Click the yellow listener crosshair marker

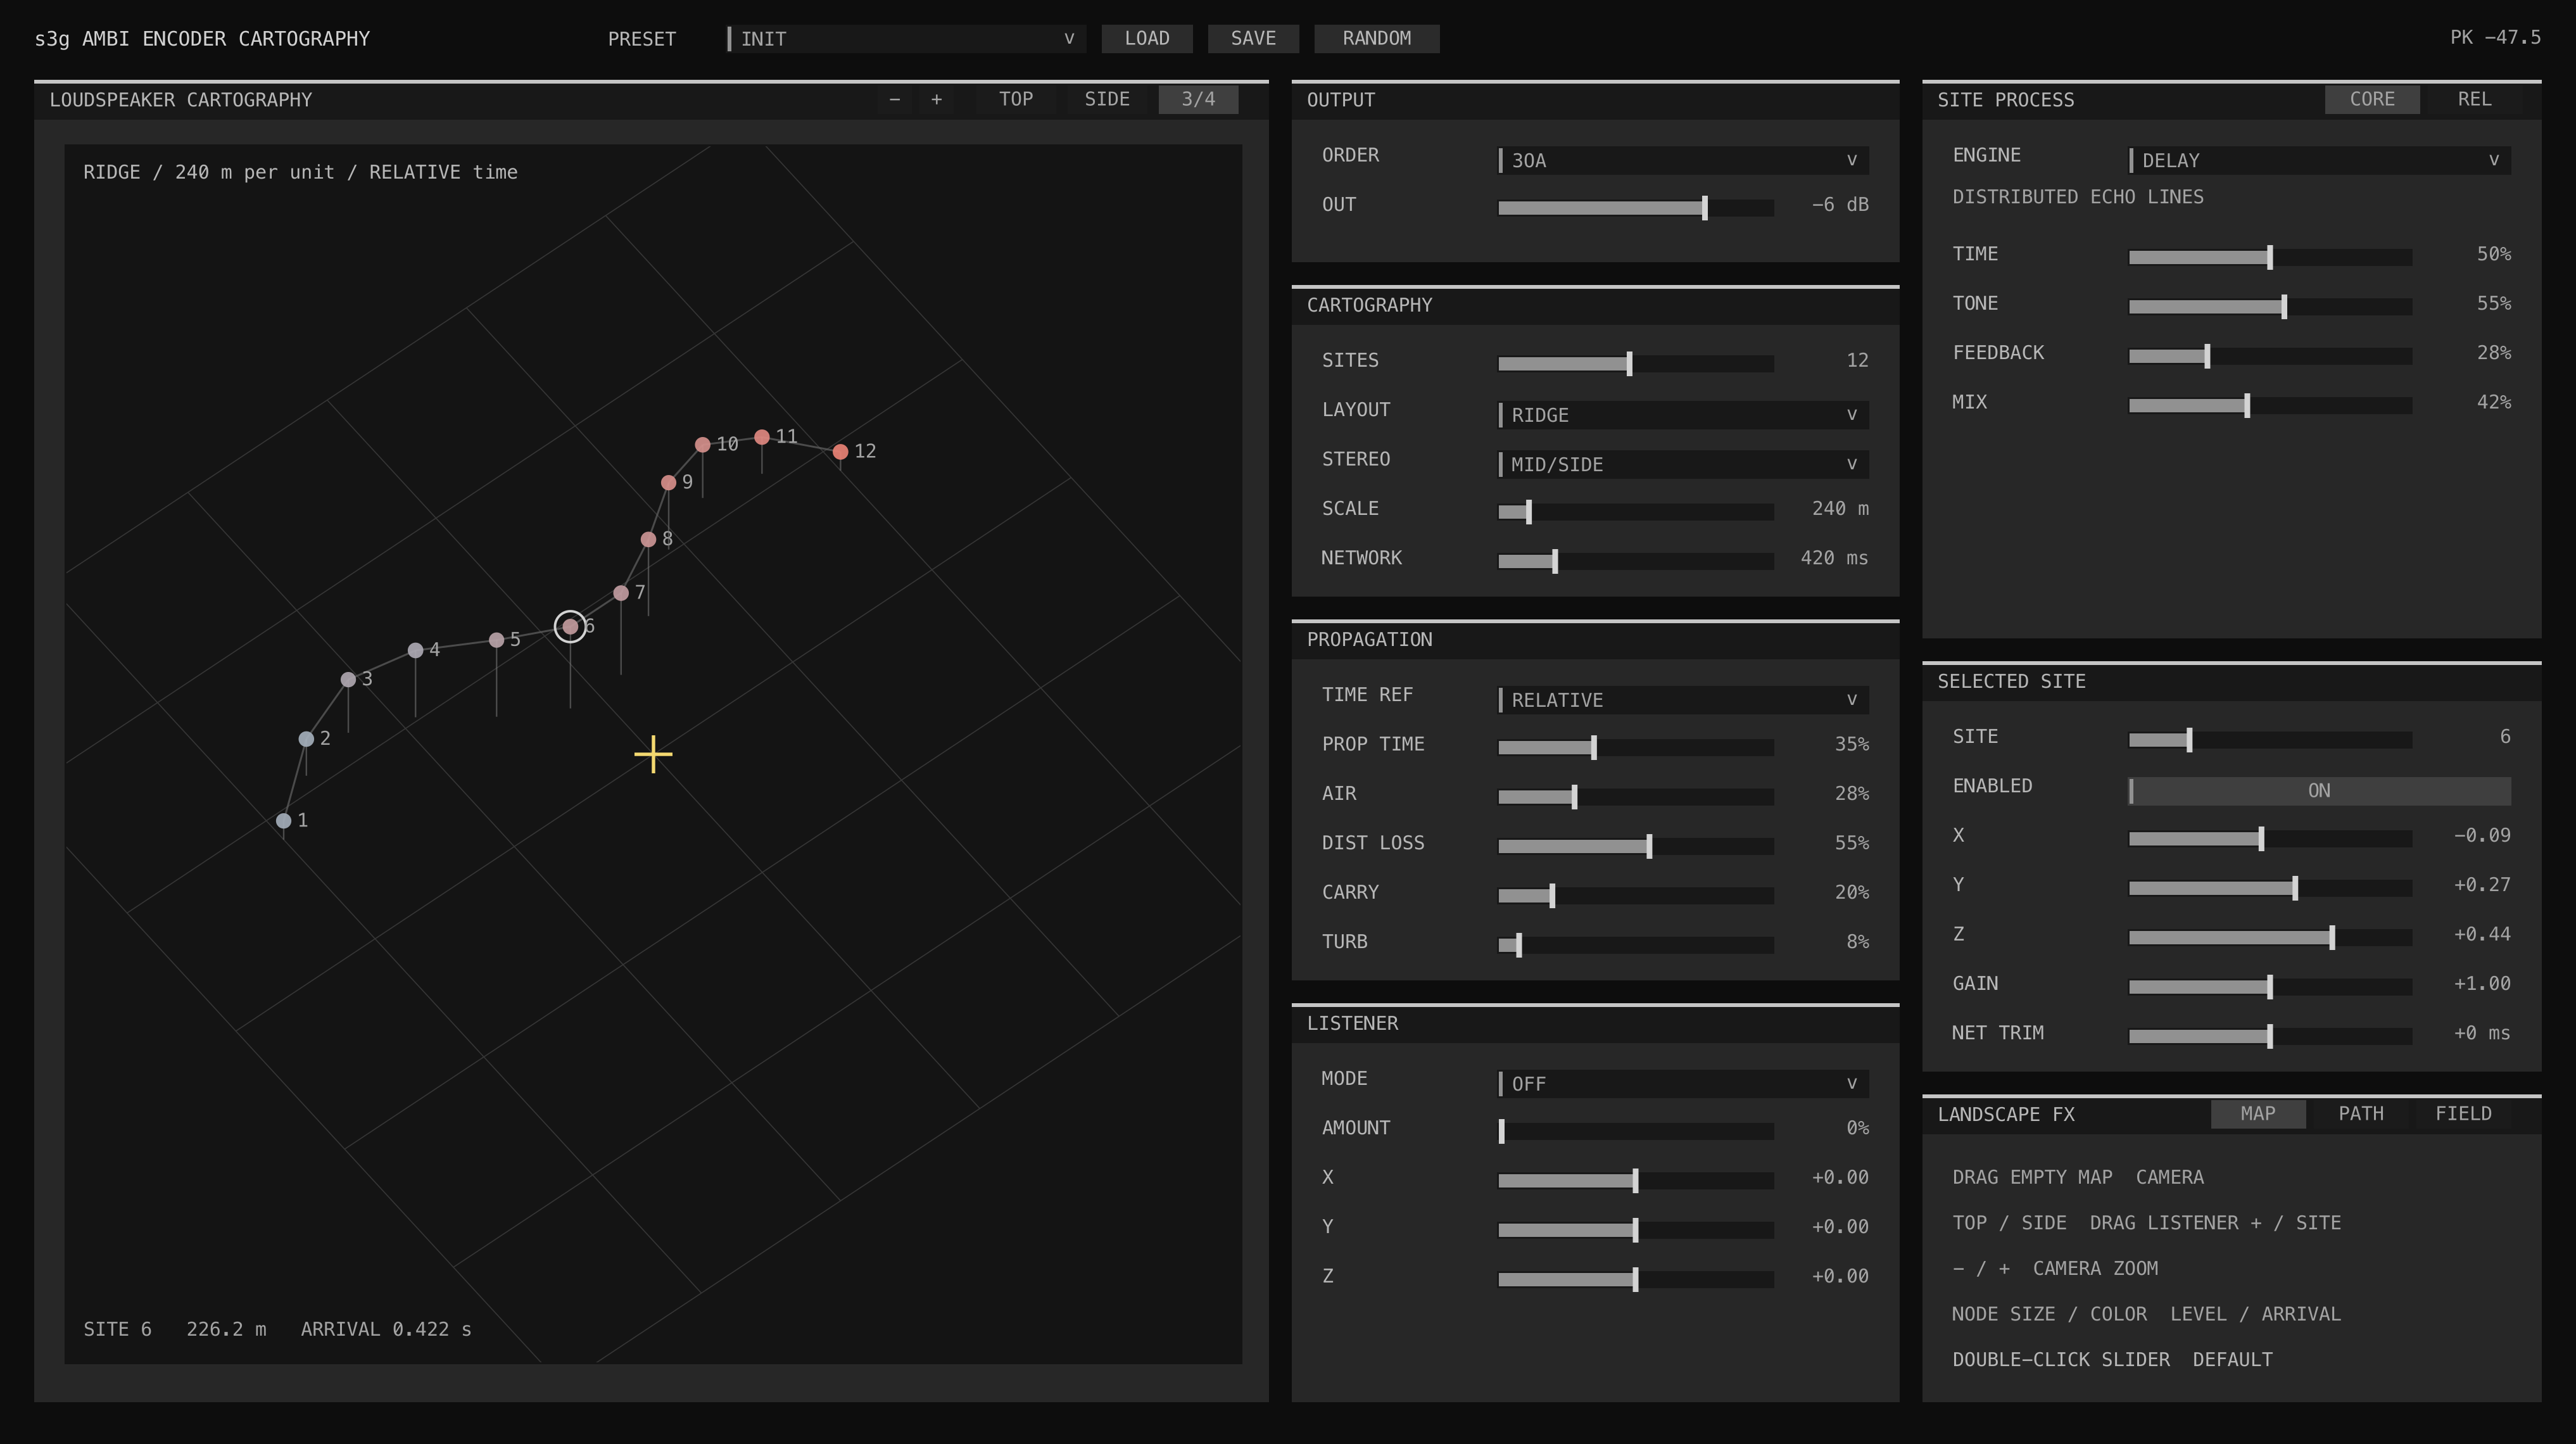[653, 755]
